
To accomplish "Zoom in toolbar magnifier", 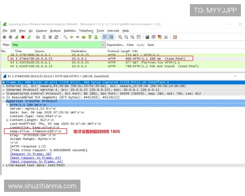I will coord(120,37).
